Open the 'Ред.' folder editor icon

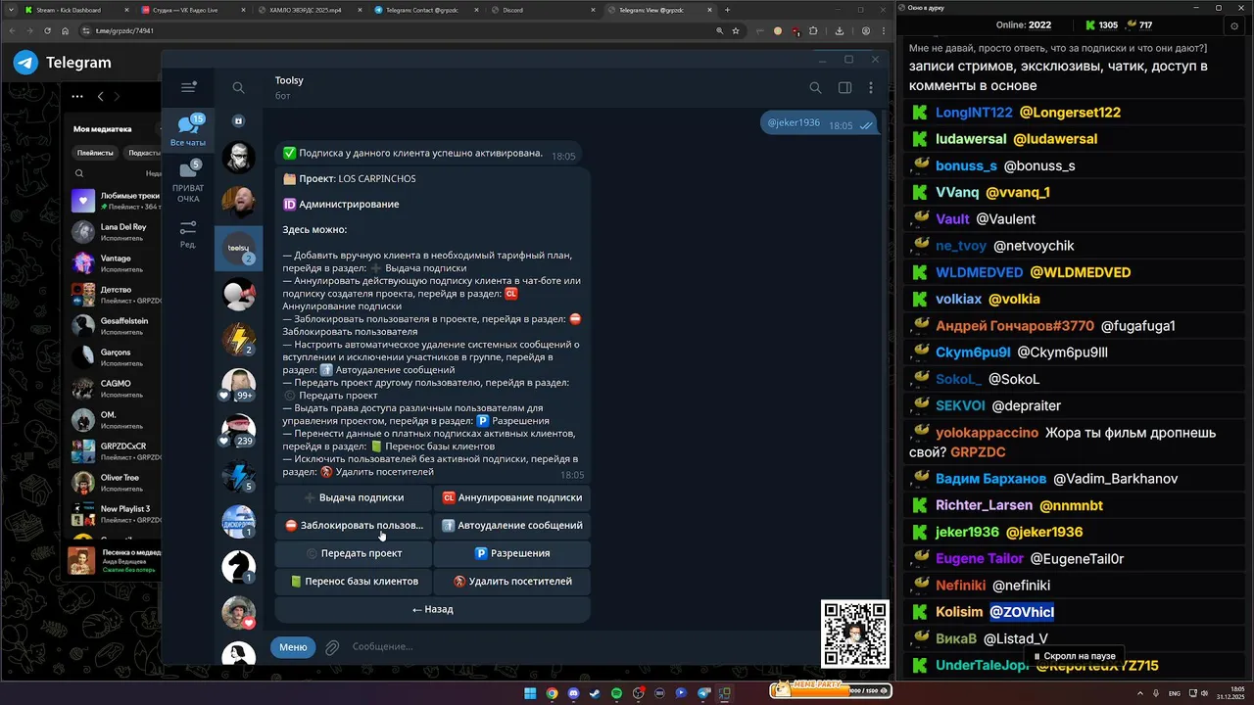point(188,233)
